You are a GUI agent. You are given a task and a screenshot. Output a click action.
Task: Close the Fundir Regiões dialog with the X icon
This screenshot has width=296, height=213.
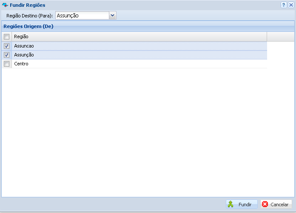pyautogui.click(x=291, y=5)
